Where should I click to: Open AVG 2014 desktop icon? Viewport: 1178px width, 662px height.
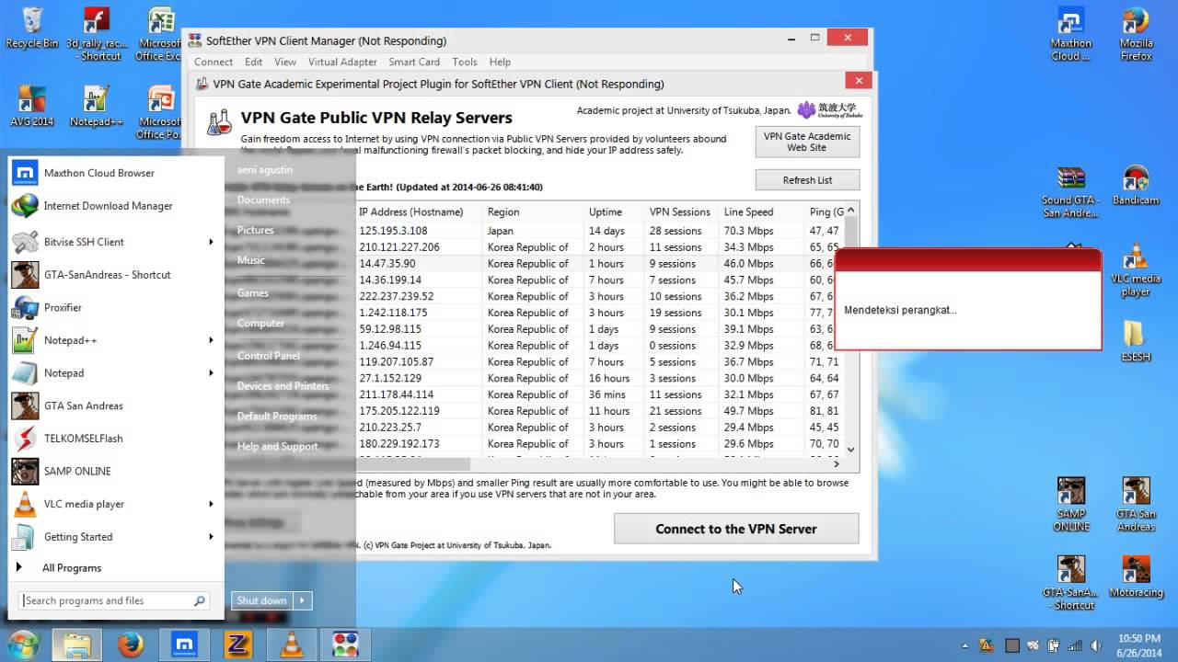point(31,106)
